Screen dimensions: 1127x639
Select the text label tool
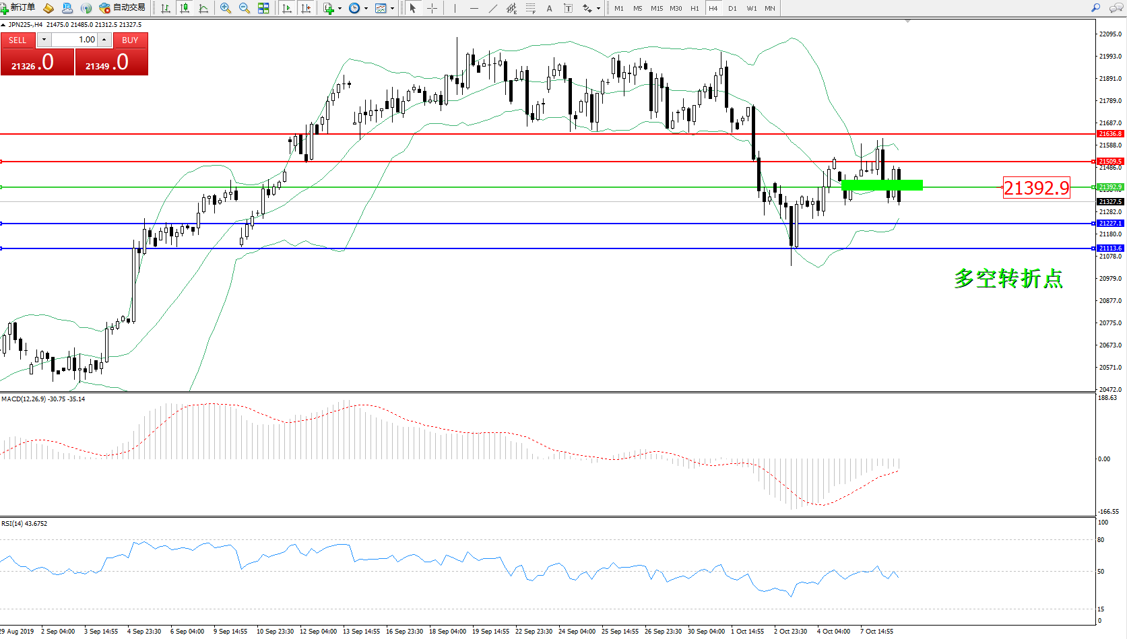point(549,8)
